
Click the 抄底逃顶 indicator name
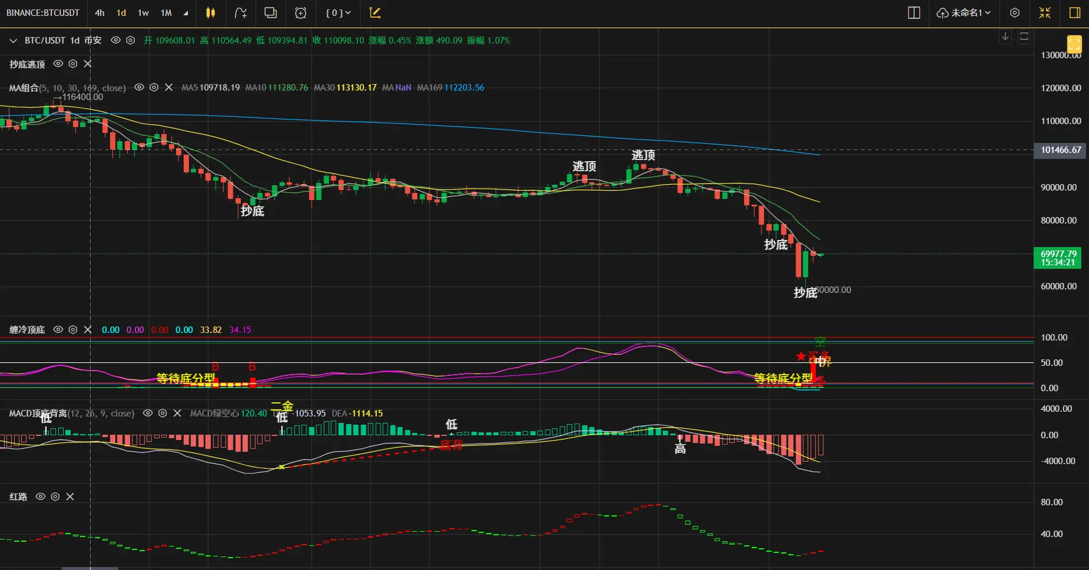point(27,64)
